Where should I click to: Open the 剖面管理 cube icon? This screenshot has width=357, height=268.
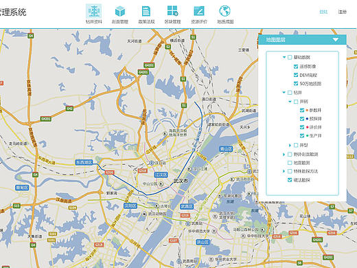click(x=120, y=11)
